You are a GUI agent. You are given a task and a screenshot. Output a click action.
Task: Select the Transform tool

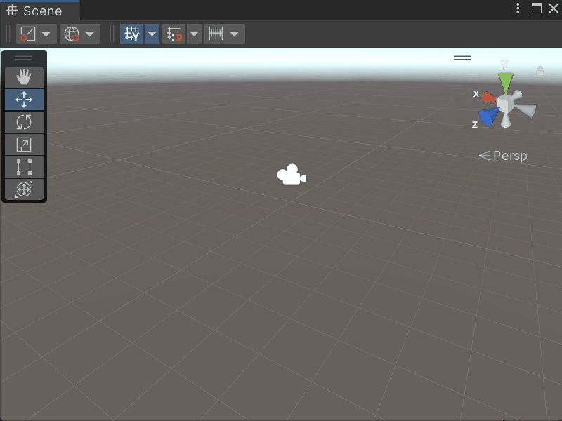click(24, 189)
